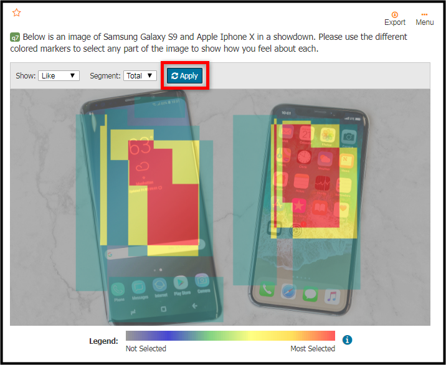Open the Show dropdown set to Like

(59, 75)
